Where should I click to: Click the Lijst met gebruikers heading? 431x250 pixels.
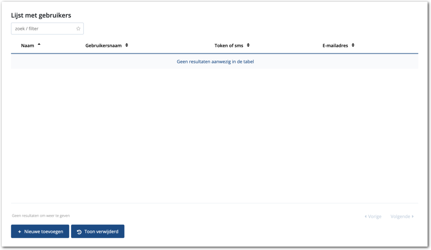point(41,15)
